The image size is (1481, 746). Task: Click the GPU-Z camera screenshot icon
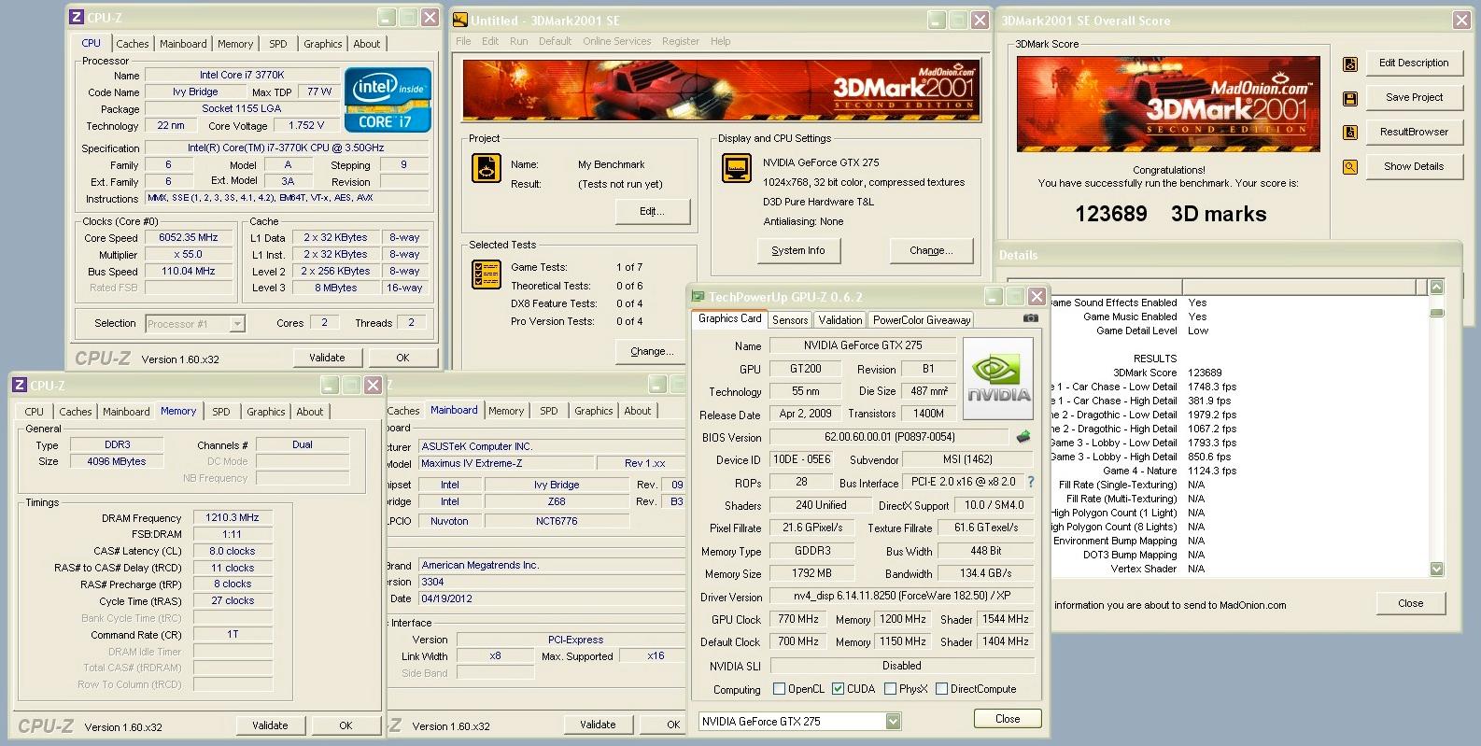[x=1030, y=318]
